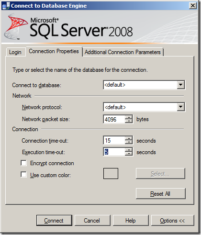Image resolution: width=201 pixels, height=235 pixels.
Task: Increase Connection time-out with up arrow
Action: coord(129,139)
